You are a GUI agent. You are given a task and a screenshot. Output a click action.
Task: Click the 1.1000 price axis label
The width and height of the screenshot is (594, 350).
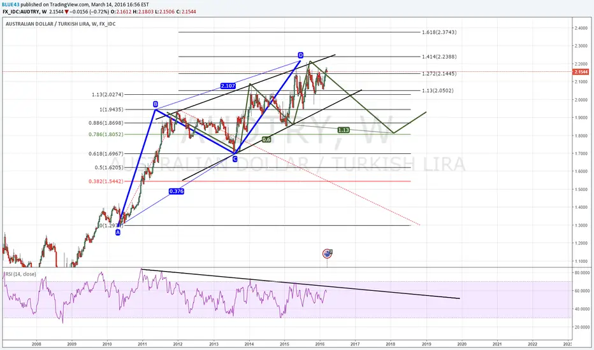[x=581, y=261]
